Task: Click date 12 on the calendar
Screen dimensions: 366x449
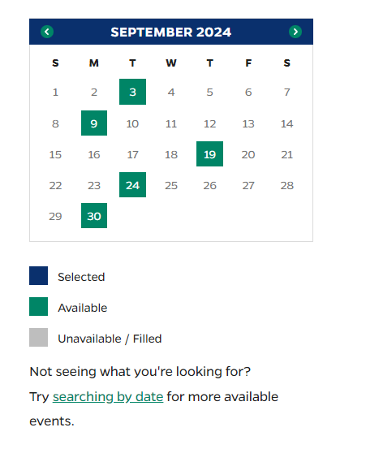Action: pos(209,123)
